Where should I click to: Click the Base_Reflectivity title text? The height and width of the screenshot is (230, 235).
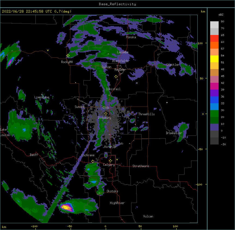tap(117, 4)
